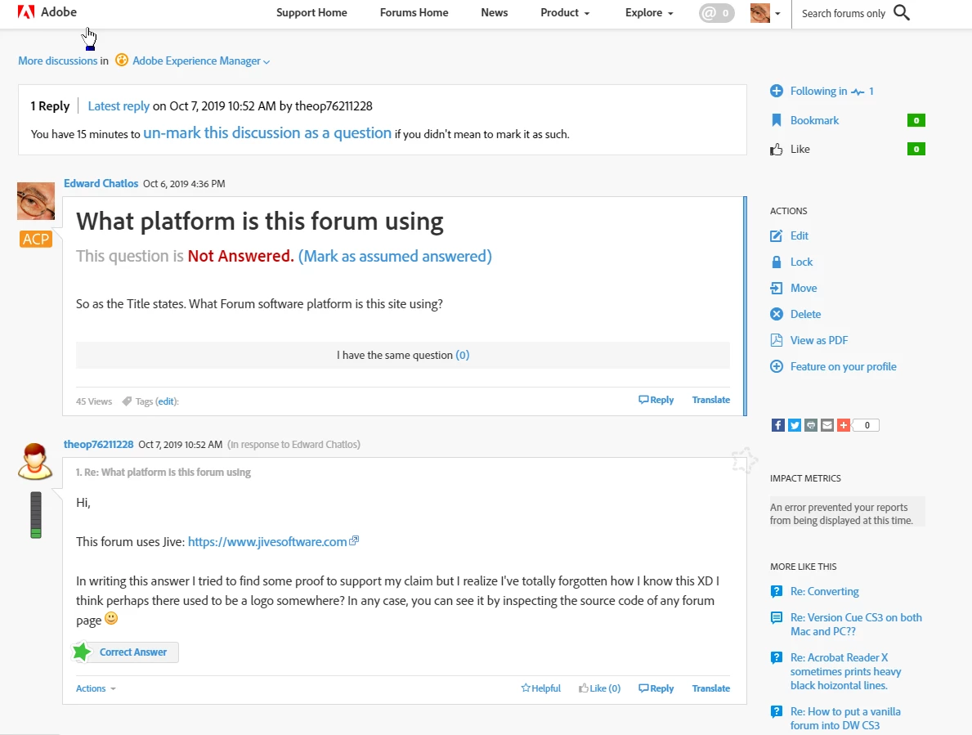This screenshot has width=972, height=735.
Task: Click More discussions link
Action: point(58,61)
